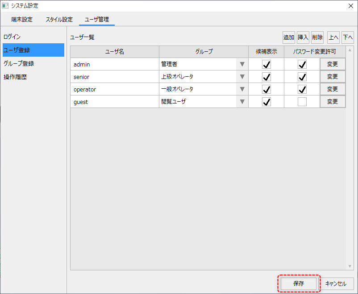Move row down with 下へ button
This screenshot has height=294, width=358.
(348, 37)
